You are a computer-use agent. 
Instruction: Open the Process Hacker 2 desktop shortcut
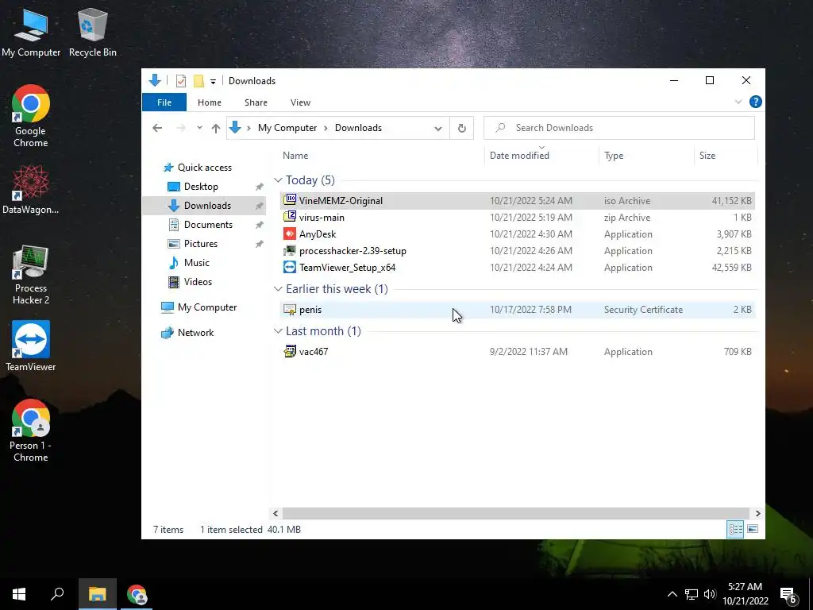[31, 275]
